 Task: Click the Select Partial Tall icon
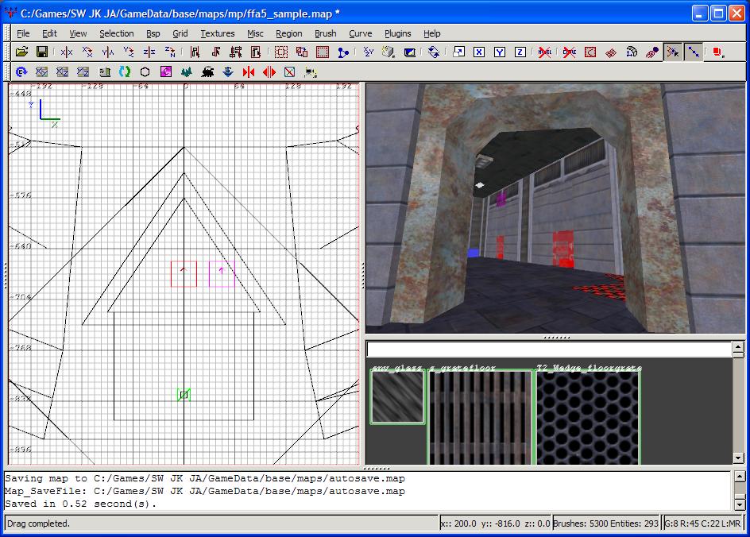[236, 52]
